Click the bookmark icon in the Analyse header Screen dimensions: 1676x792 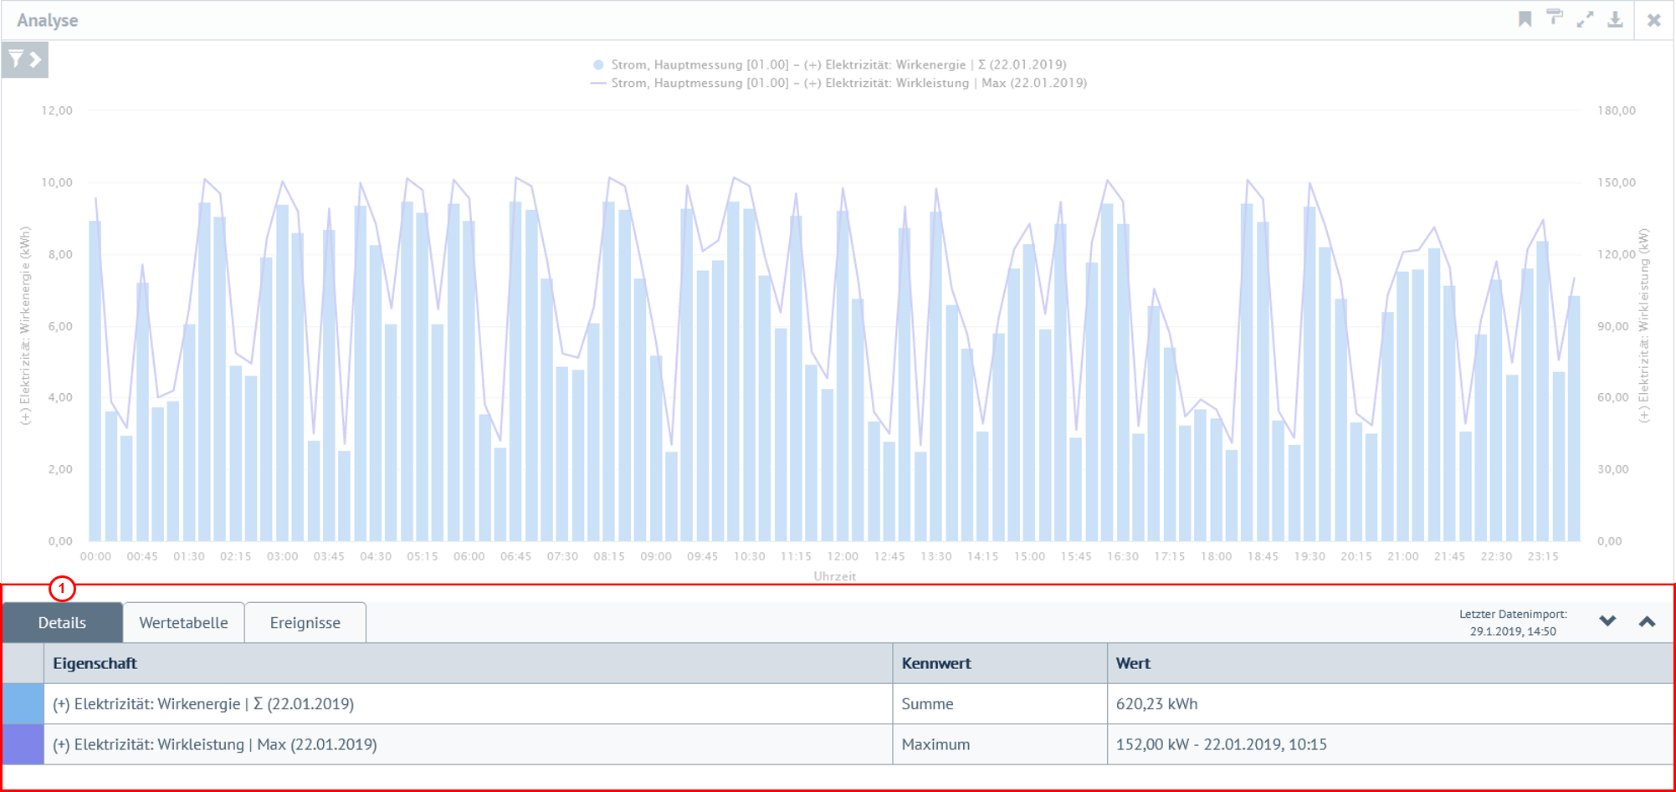click(1525, 19)
